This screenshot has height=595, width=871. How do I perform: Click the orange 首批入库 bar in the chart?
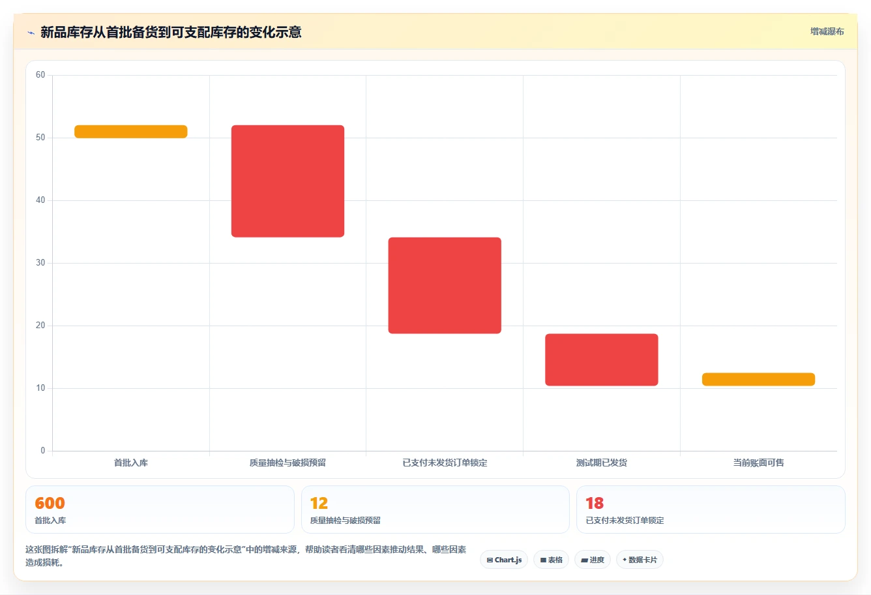[x=131, y=132]
